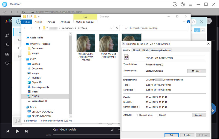Screen dimensions: 219x139
Task: Click the file type icon in Properties dialog
Action: (126, 57)
